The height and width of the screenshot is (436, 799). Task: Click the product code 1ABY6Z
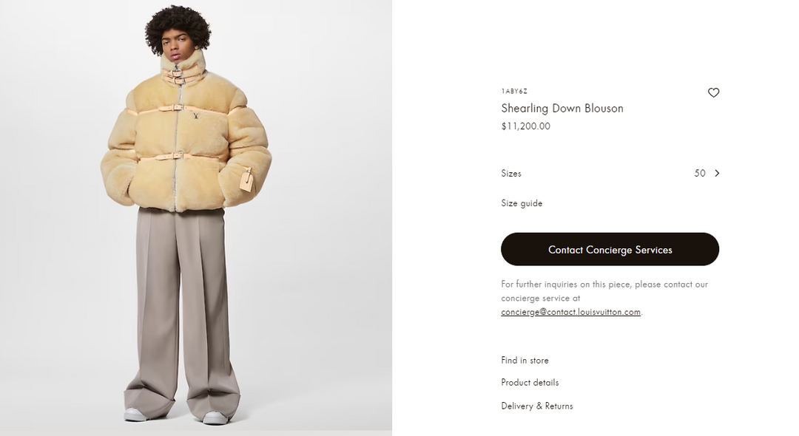514,91
